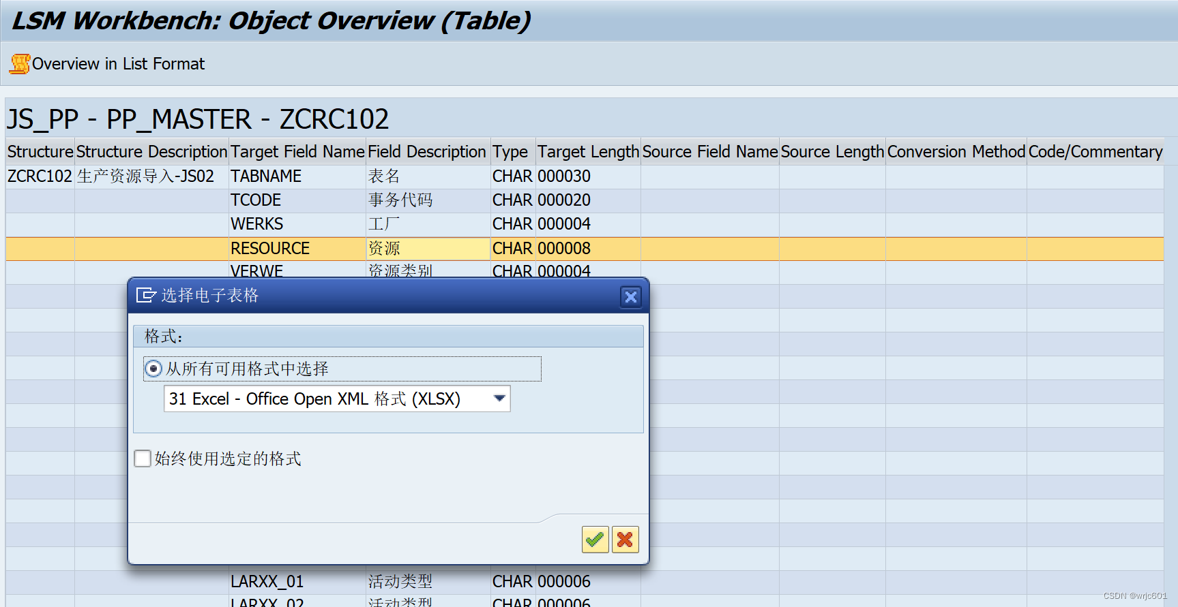1178x607 pixels.
Task: Click the Structure Description column header
Action: [151, 151]
